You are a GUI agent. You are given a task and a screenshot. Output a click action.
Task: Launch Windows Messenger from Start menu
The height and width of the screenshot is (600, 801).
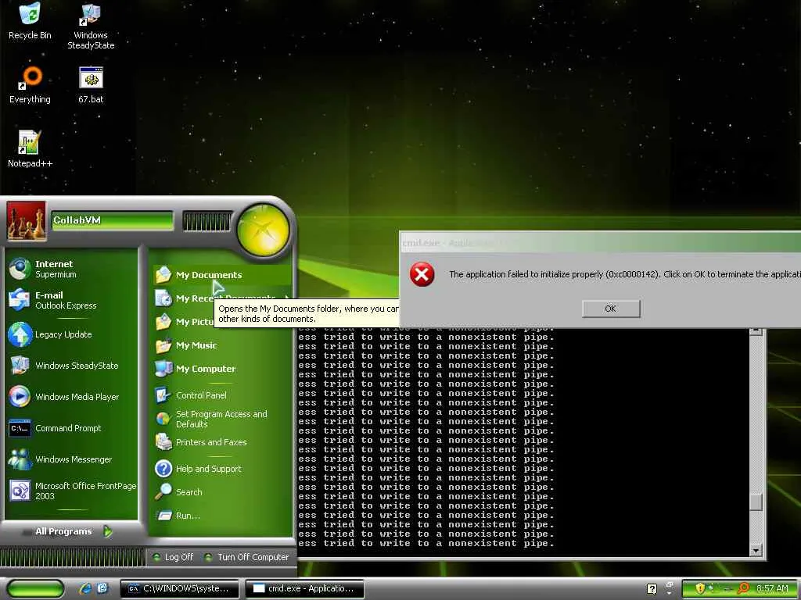[x=71, y=459]
